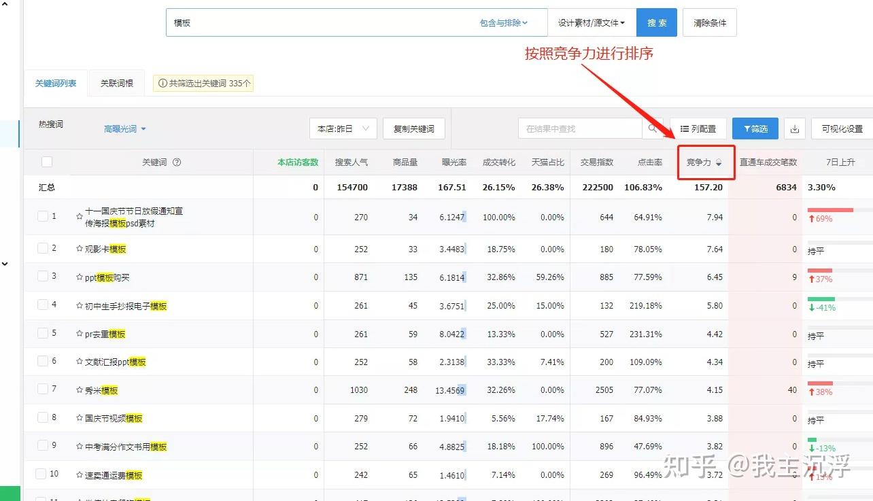
Task: Click the help icon beside 关键词 header
Action: [177, 162]
